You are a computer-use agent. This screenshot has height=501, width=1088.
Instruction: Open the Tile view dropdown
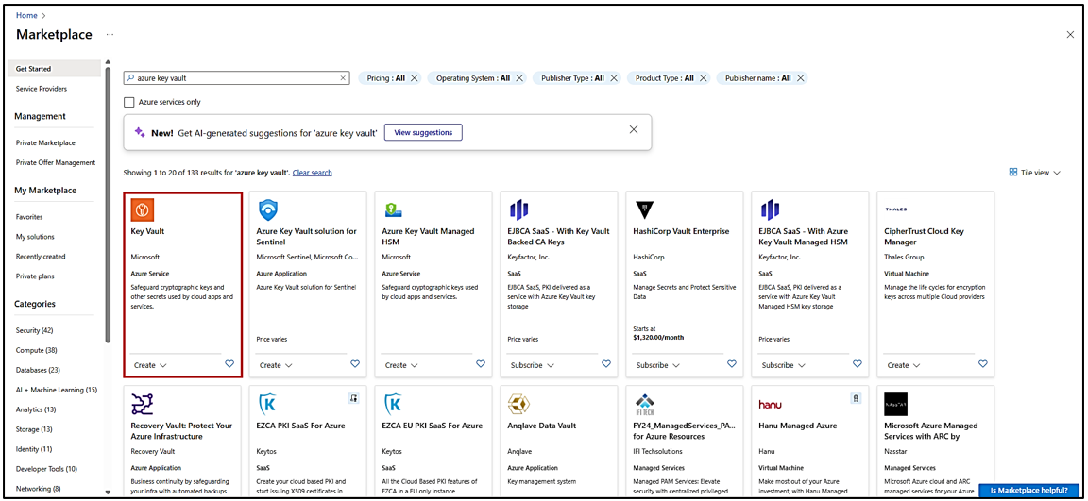point(1035,173)
